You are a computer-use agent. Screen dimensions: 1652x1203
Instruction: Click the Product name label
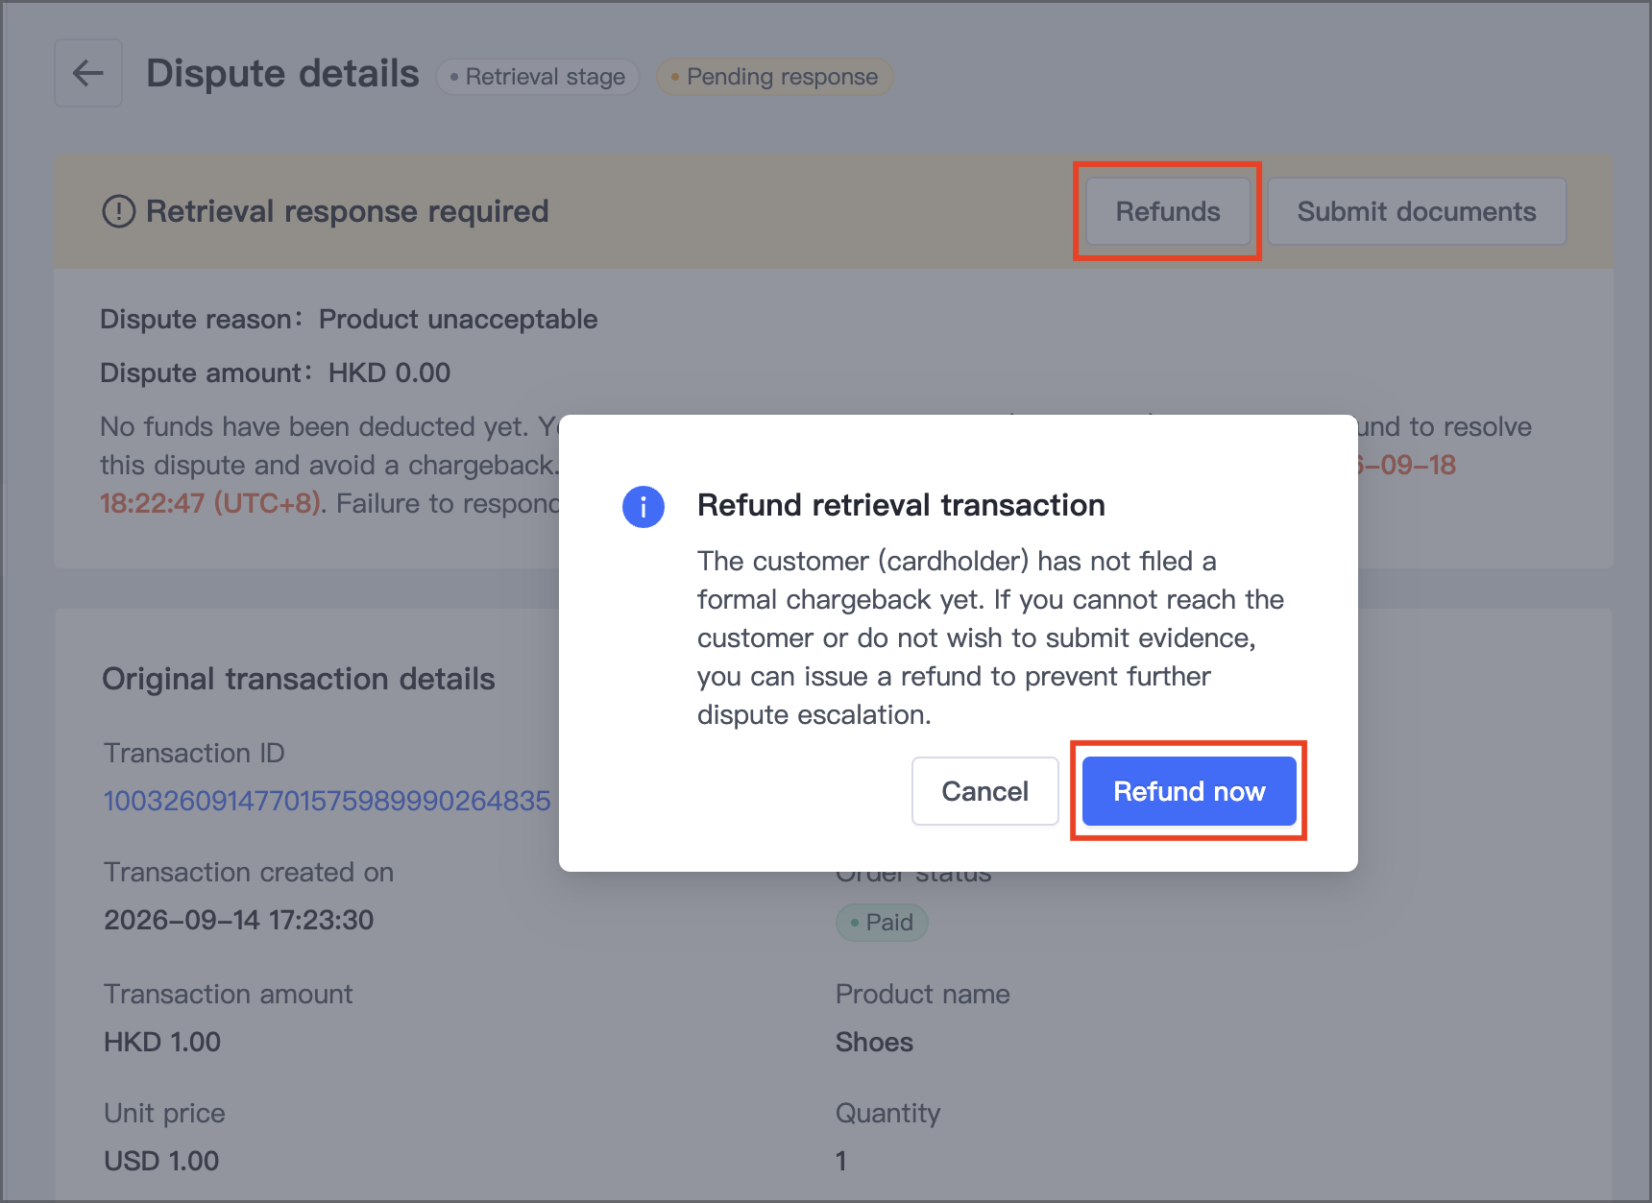(923, 995)
